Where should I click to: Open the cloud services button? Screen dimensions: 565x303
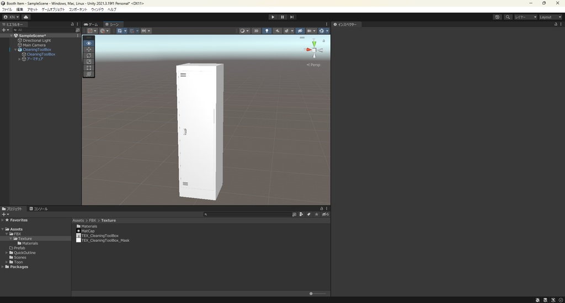26,17
